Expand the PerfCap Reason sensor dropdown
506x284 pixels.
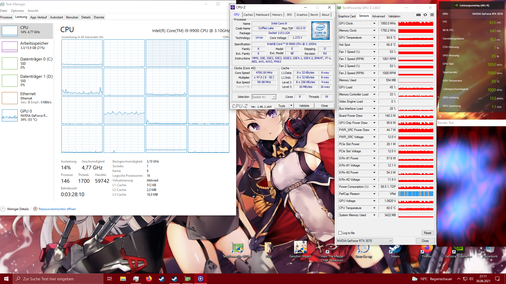pyautogui.click(x=374, y=194)
